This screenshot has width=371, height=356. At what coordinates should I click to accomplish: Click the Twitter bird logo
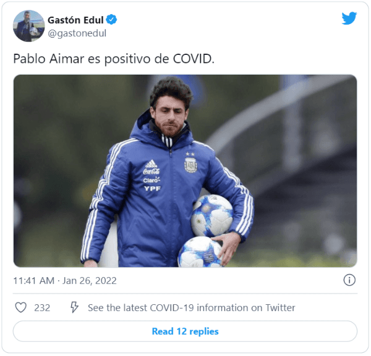point(349,18)
